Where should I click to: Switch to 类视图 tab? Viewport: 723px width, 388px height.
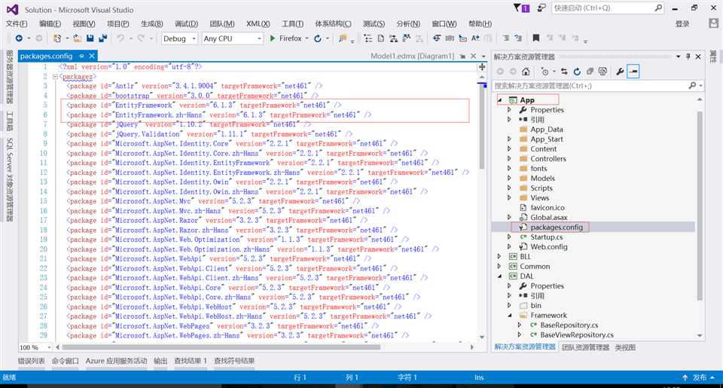click(625, 347)
